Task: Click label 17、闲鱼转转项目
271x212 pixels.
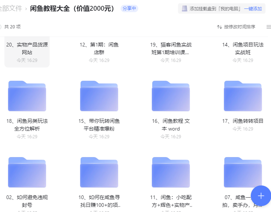Action: pos(243,121)
